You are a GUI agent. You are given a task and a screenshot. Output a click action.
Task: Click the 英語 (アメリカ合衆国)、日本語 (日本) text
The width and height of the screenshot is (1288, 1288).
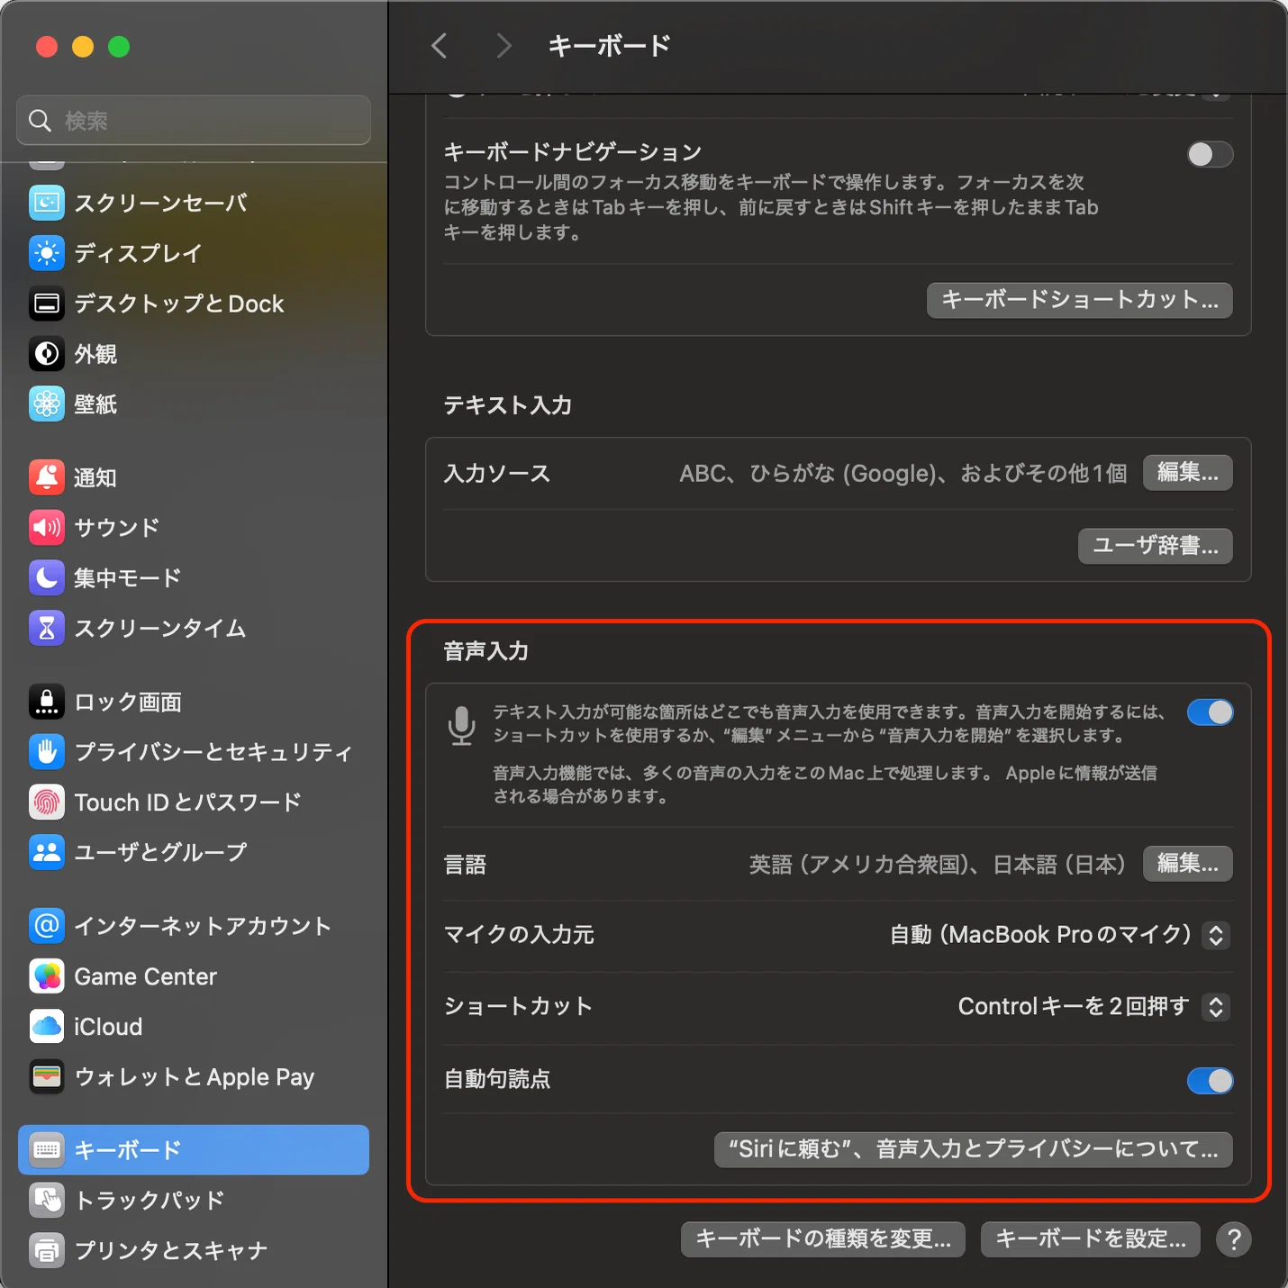click(938, 865)
